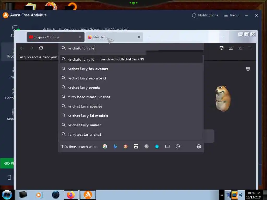
Task: Open Avast mobile phone icon in sidebar
Action: coord(9,177)
